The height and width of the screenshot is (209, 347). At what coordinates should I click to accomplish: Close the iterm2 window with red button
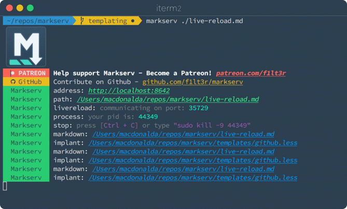coord(9,8)
